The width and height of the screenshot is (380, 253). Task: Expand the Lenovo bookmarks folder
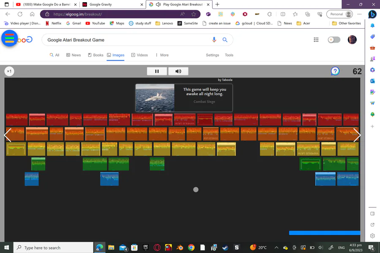[x=164, y=23]
